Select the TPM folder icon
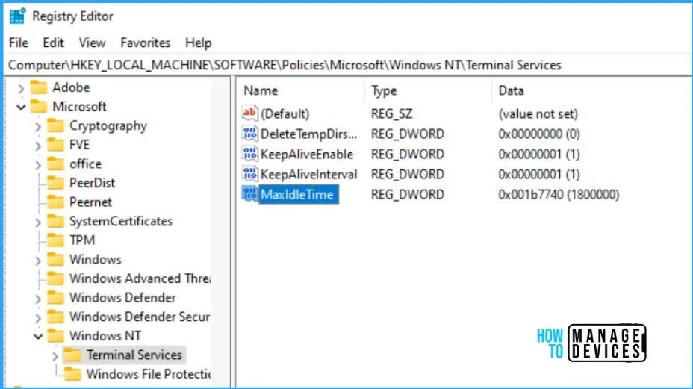The width and height of the screenshot is (693, 389). (x=56, y=240)
